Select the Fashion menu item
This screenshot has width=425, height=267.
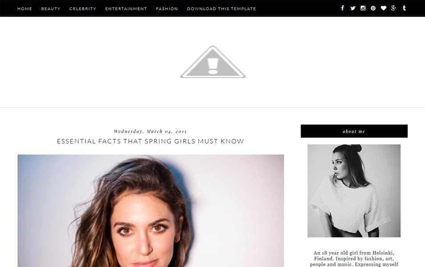click(167, 8)
